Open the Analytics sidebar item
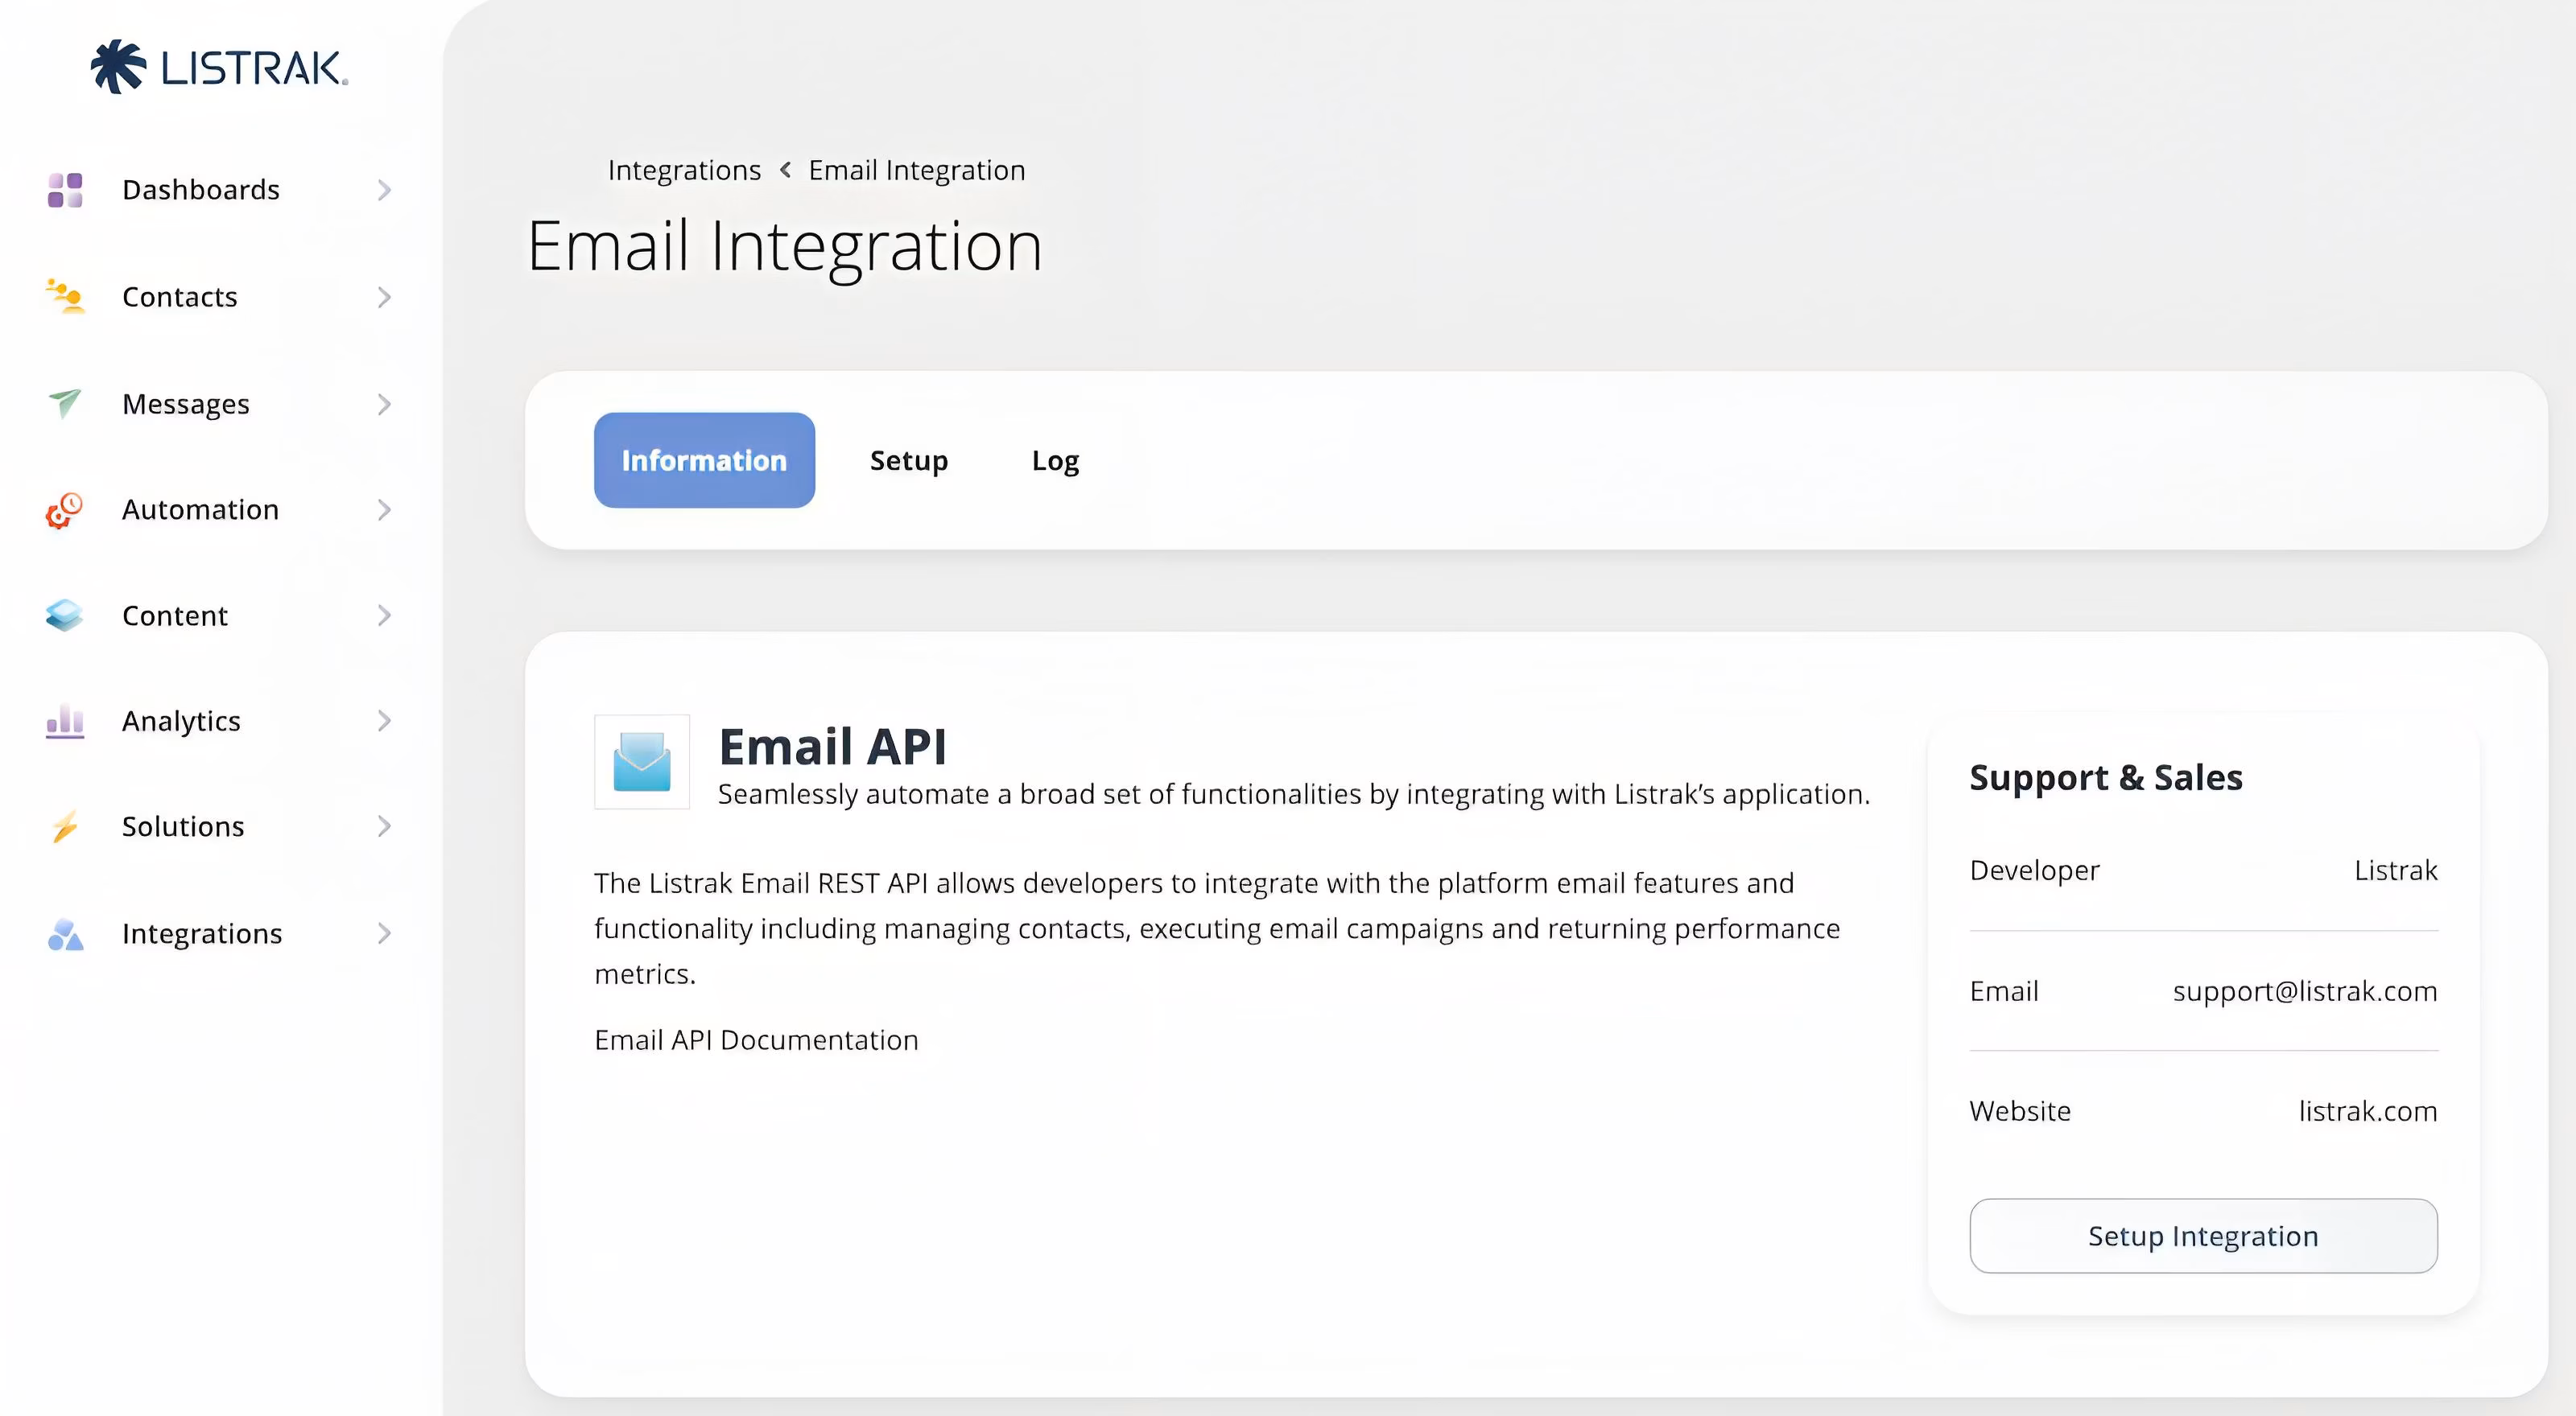 (x=220, y=721)
